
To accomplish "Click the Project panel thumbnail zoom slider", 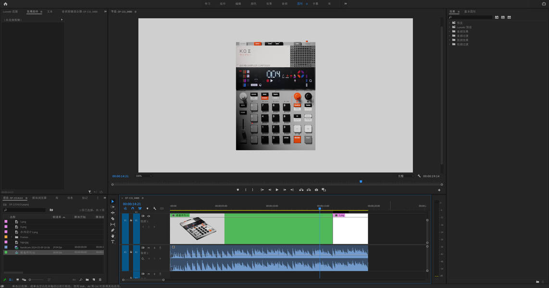I will pos(35,280).
